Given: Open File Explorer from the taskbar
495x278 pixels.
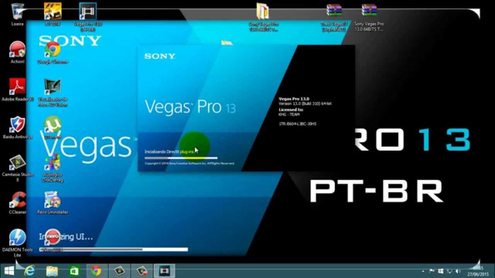Looking at the screenshot, I should click(52, 271).
